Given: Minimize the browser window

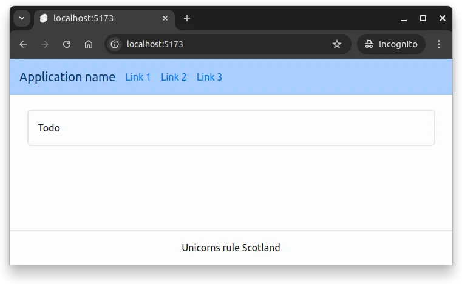Looking at the screenshot, I should click(x=404, y=18).
